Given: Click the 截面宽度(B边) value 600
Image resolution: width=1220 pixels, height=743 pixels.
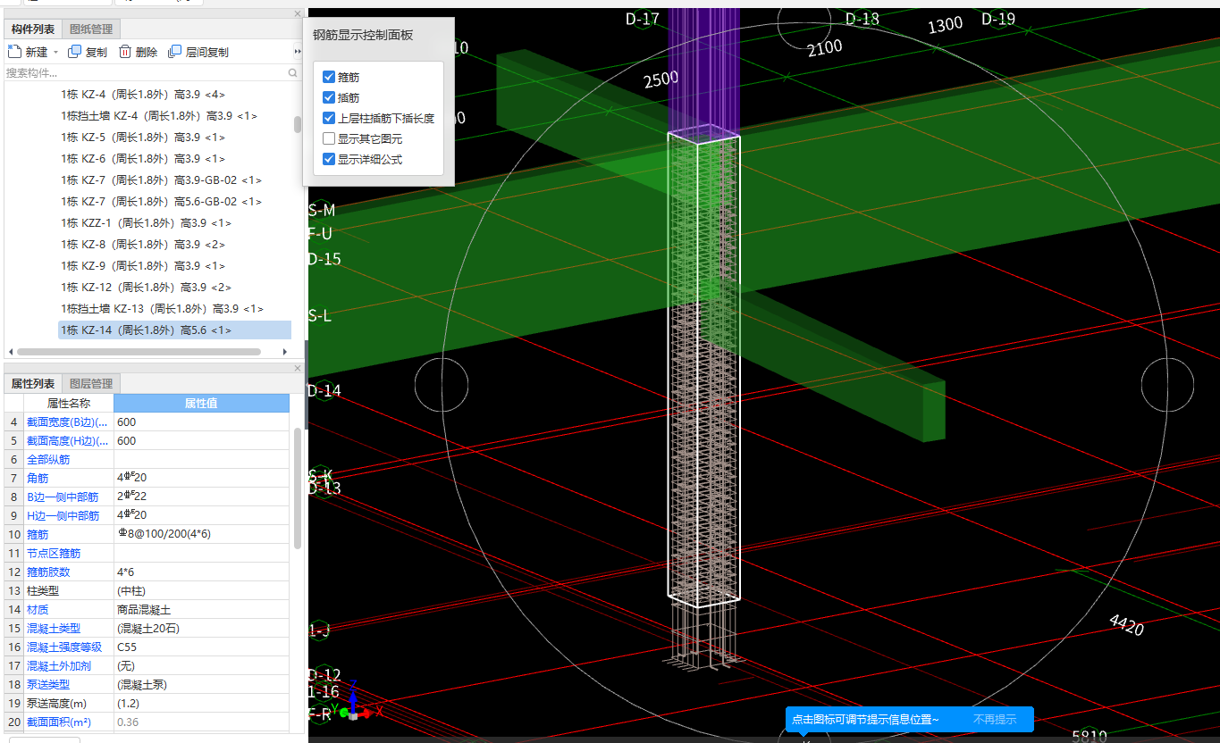Looking at the screenshot, I should [x=201, y=422].
